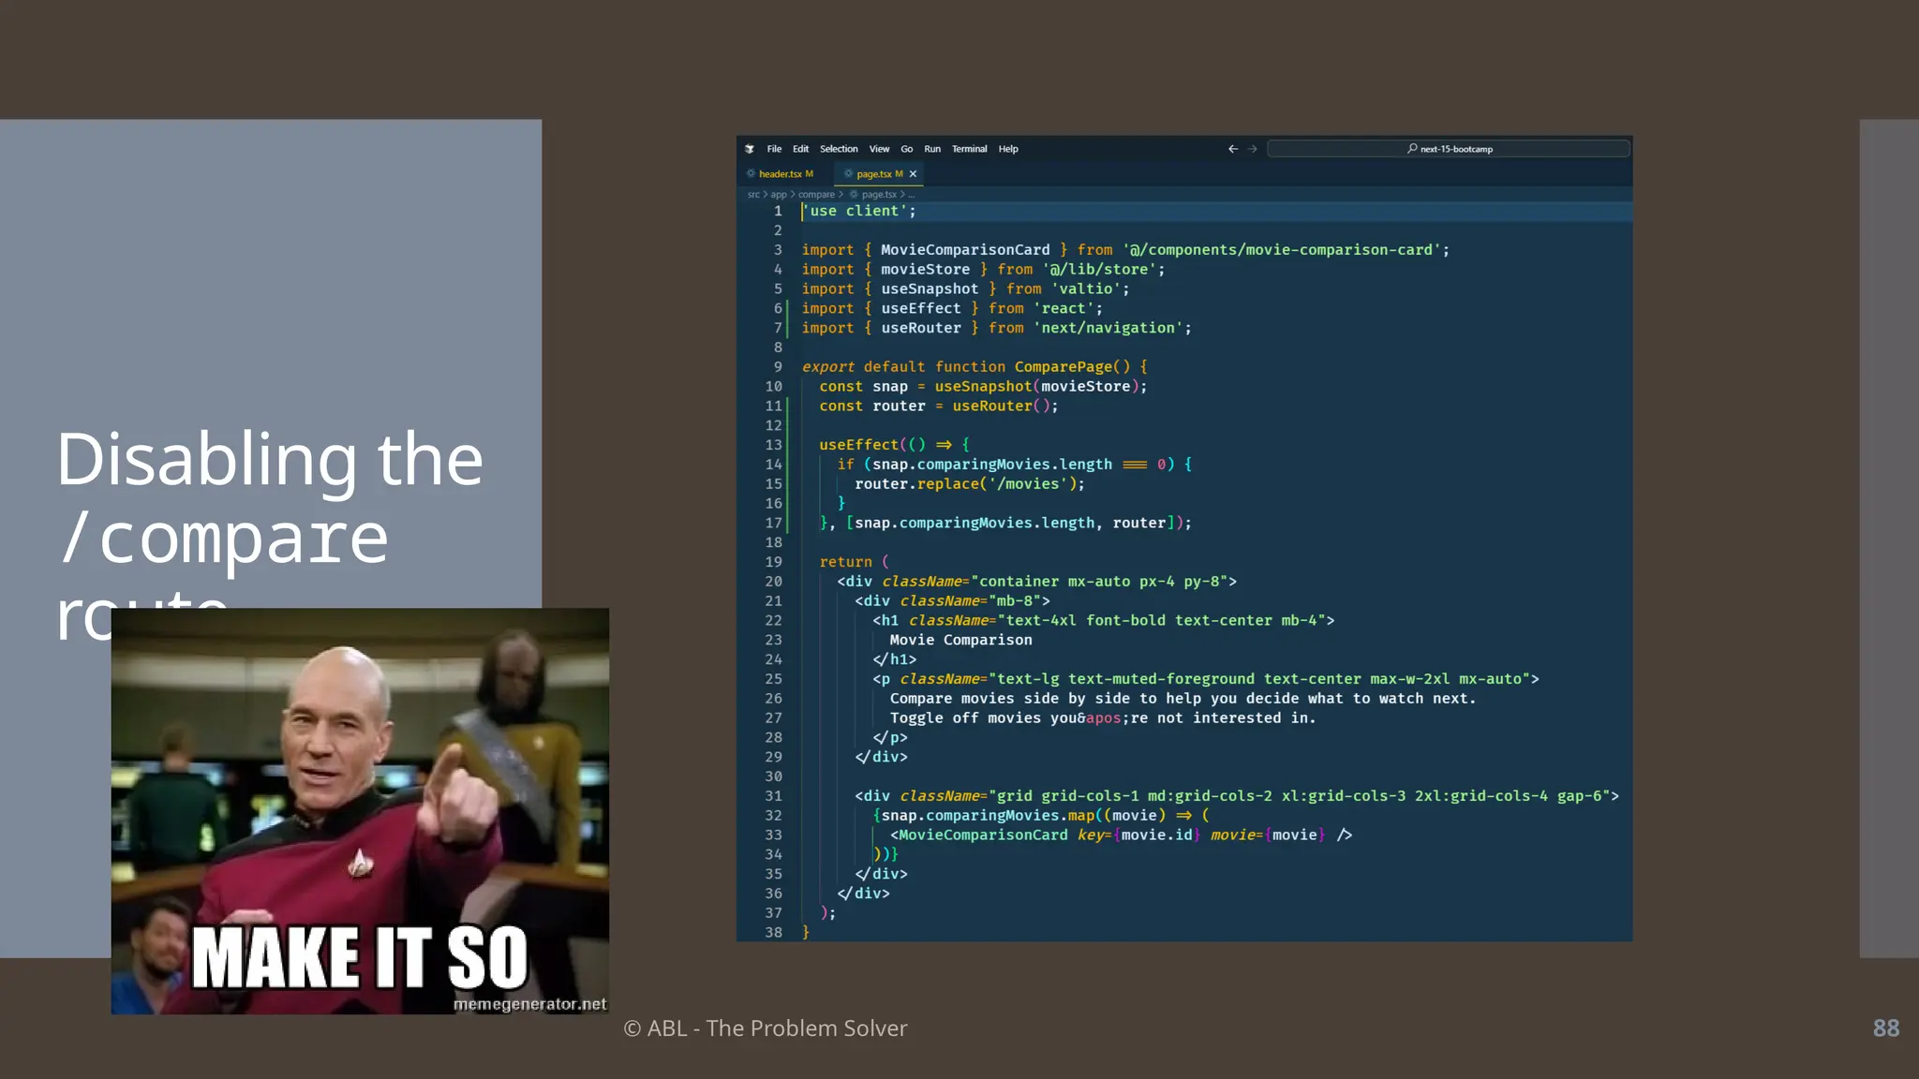Open the Selection menu

(839, 149)
